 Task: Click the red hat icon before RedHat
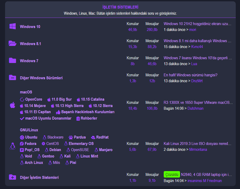point(93,137)
